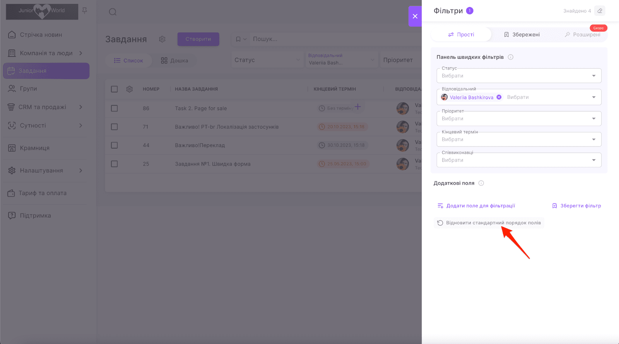Open the settings gear beside Завдання heading
Image resolution: width=619 pixels, height=344 pixels.
click(162, 39)
